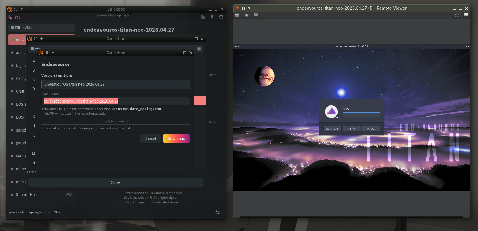Viewport: 478px width, 231px height.
Task: Click the Quickbox logo in the 'ende' search window
Action: (x=30, y=39)
